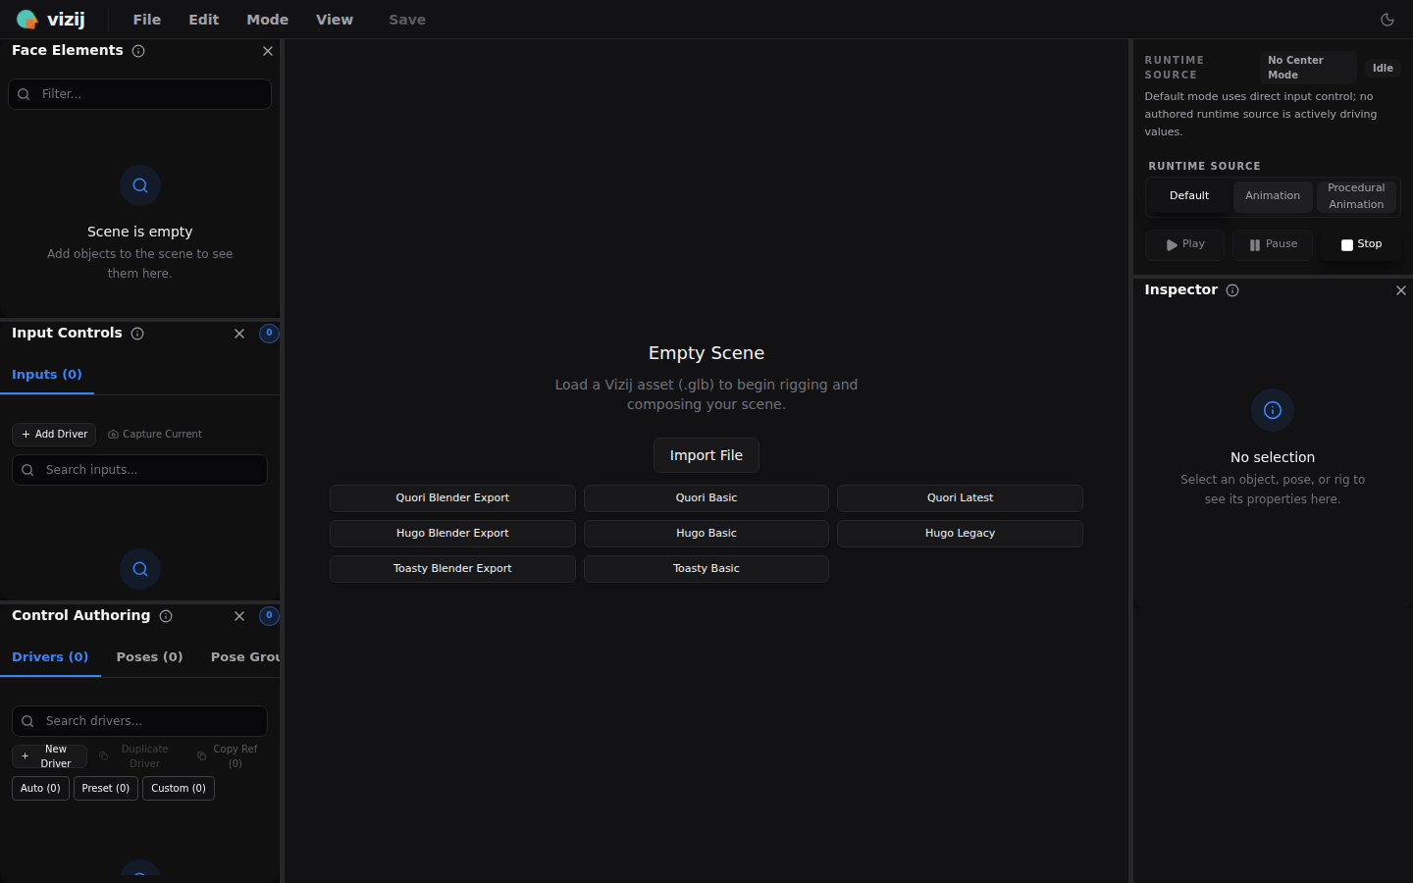Open the Mode menu
Screen dimensions: 1413x883
pos(267,19)
